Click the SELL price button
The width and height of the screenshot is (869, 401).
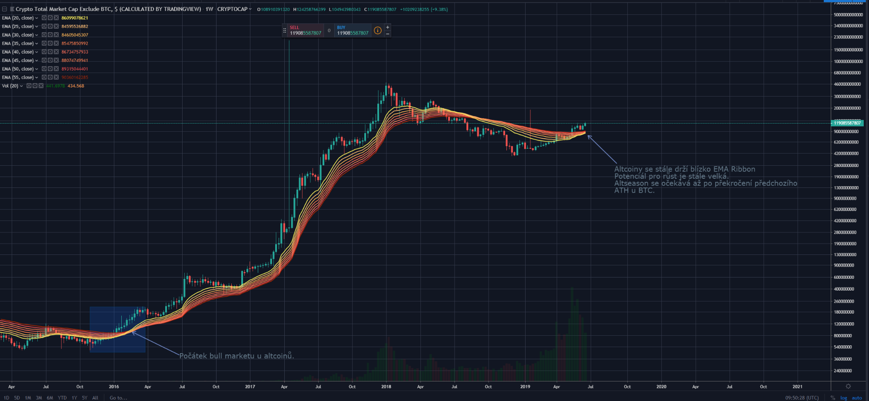[x=306, y=30]
